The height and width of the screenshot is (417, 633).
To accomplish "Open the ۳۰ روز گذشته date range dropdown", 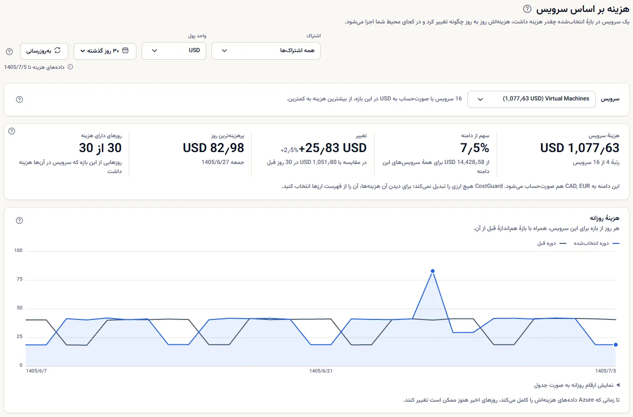I will (x=105, y=51).
